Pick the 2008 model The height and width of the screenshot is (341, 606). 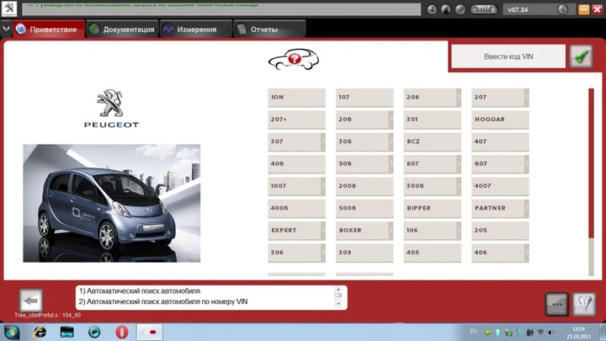[364, 186]
